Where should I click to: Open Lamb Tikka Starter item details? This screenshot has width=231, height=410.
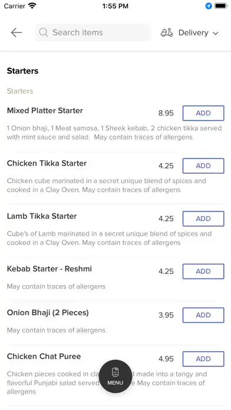(42, 216)
